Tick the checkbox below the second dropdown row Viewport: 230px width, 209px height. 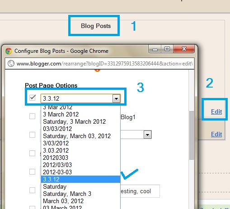[x=32, y=153]
